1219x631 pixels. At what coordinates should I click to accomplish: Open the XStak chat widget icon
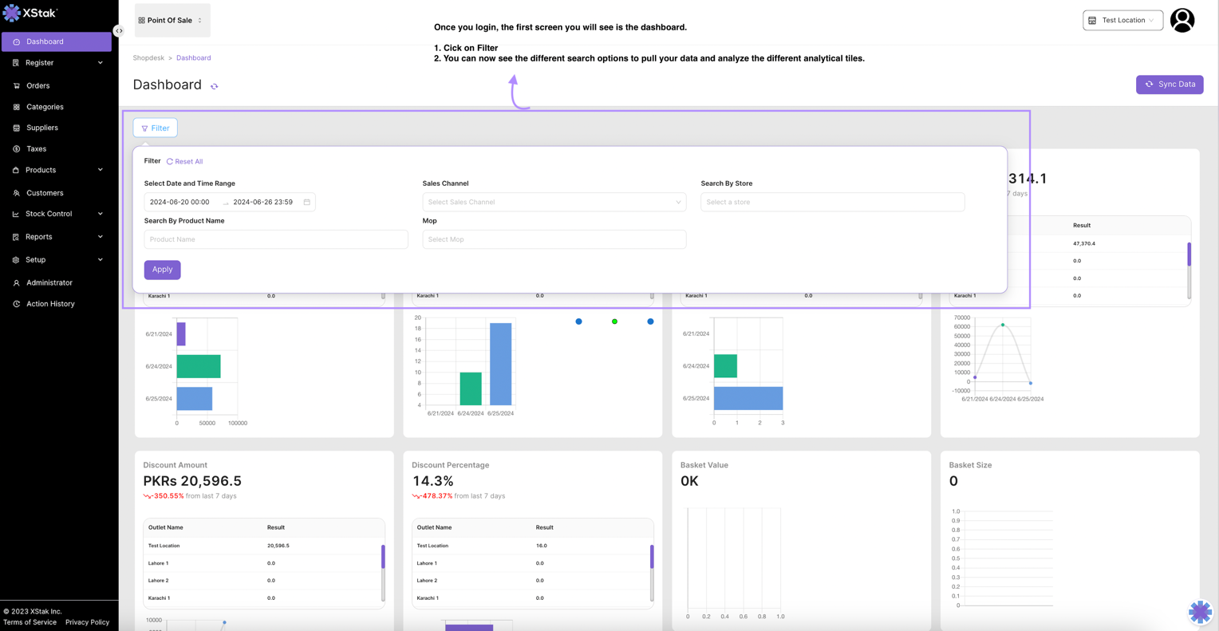tap(1199, 611)
